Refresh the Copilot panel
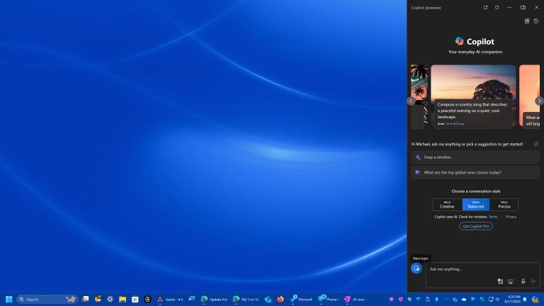This screenshot has height=306, width=544. [x=497, y=7]
